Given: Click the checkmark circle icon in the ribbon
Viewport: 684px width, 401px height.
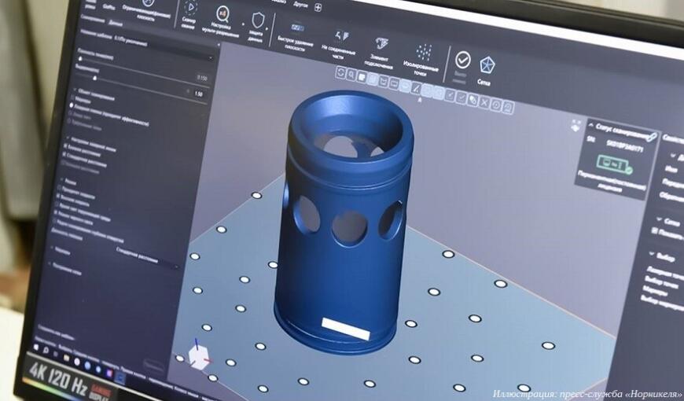Looking at the screenshot, I should click(462, 60).
